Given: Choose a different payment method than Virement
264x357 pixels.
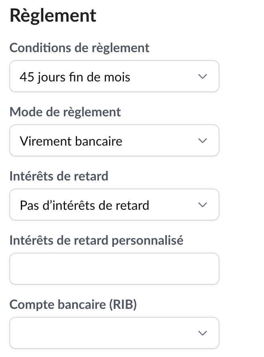Looking at the screenshot, I should 114,140.
